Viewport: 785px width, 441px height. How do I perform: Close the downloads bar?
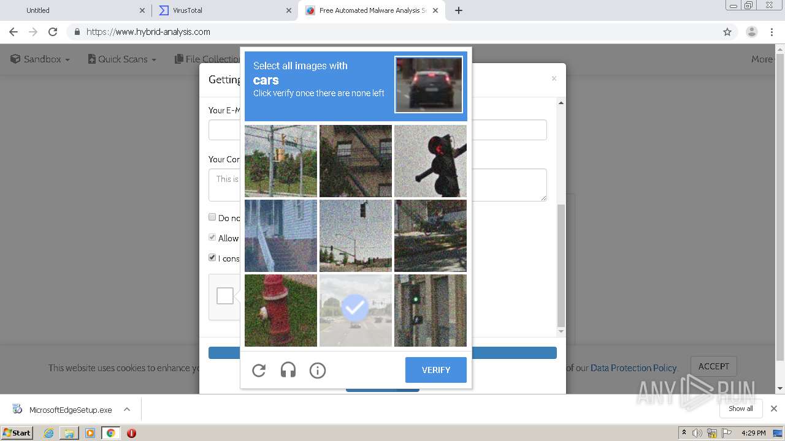(x=774, y=409)
